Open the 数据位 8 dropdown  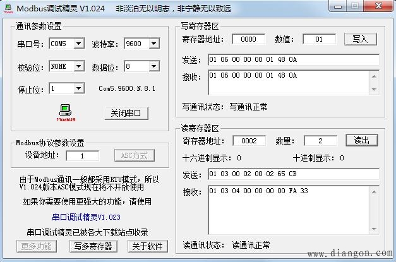click(154, 66)
